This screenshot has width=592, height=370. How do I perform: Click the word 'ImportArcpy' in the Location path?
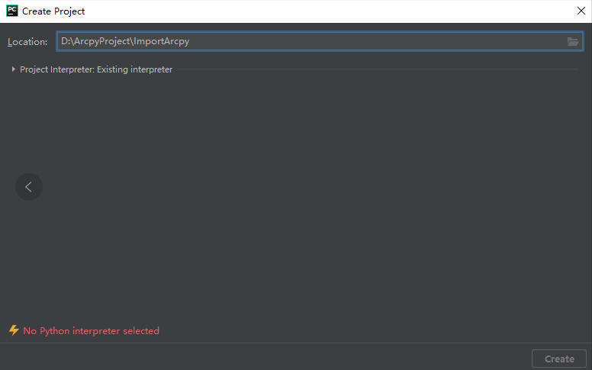coord(161,41)
